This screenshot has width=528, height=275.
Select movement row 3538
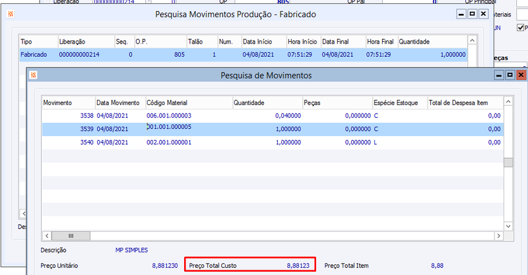[273, 116]
